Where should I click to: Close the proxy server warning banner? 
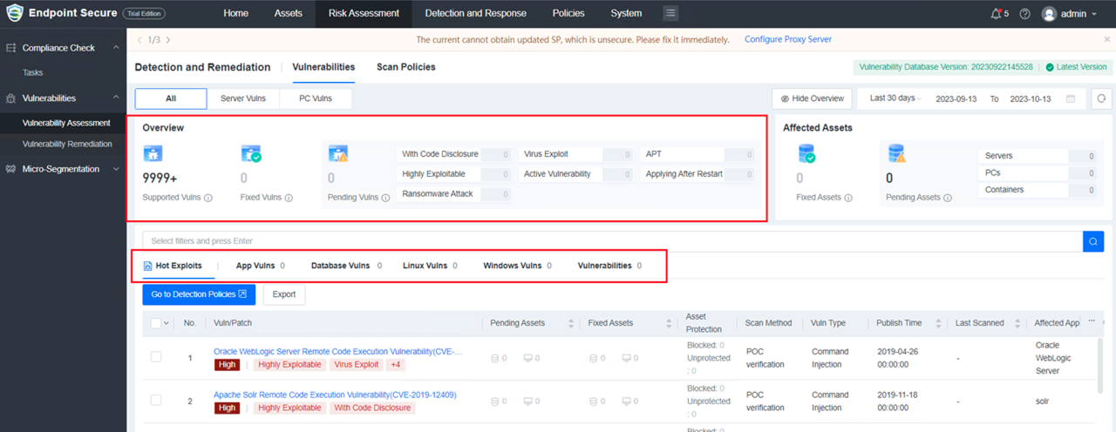(x=1107, y=40)
